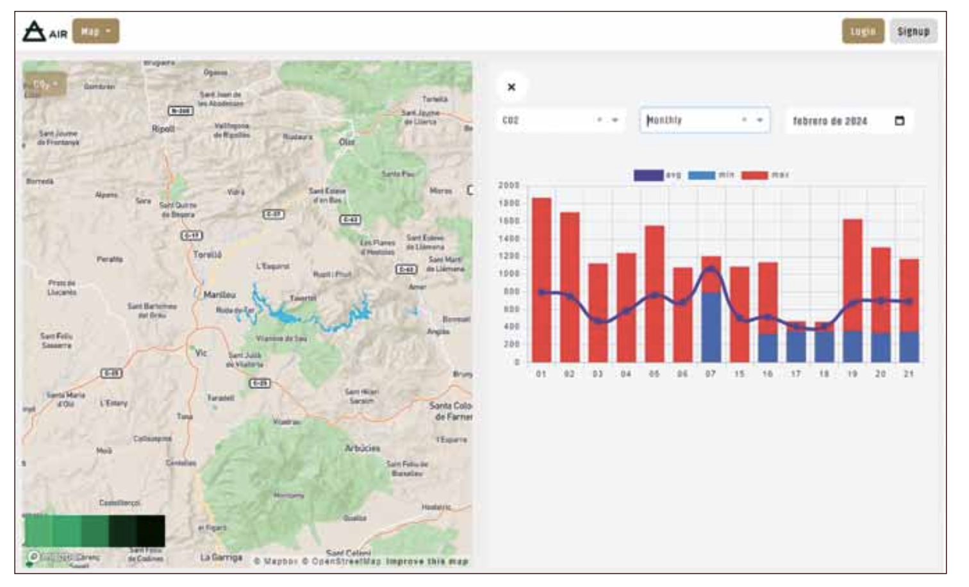Toggle the avg series in chart legend
This screenshot has height=587, width=969.
[649, 175]
